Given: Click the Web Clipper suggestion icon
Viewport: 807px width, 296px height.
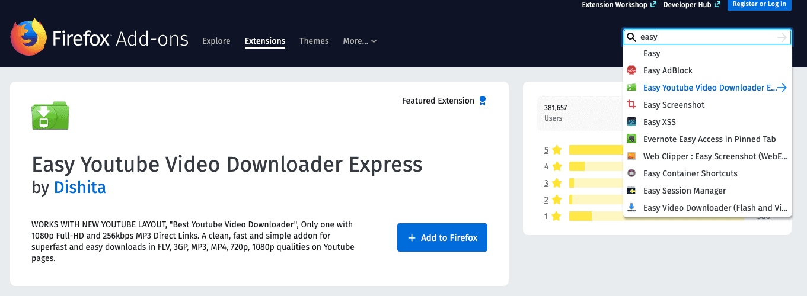Looking at the screenshot, I should tap(631, 156).
